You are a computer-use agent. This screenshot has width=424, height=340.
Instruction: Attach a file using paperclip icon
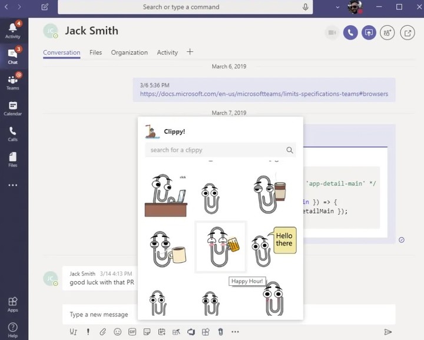click(102, 332)
